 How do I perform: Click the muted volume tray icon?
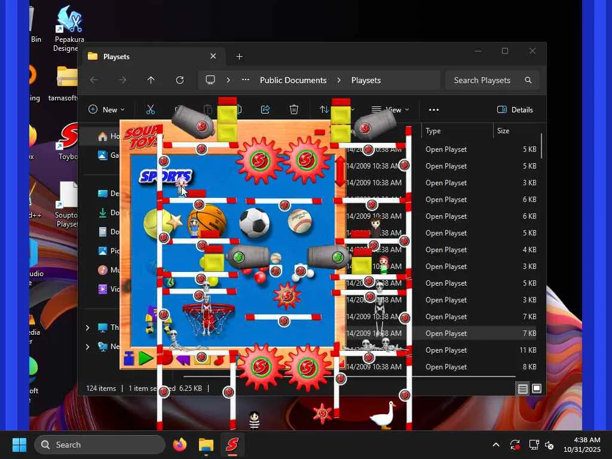point(550,445)
